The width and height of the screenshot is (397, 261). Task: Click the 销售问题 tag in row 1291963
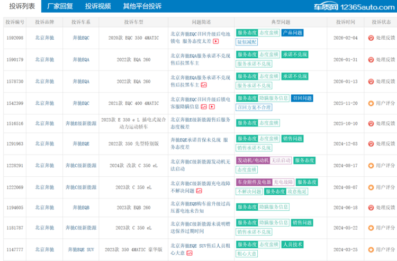tap(292, 139)
